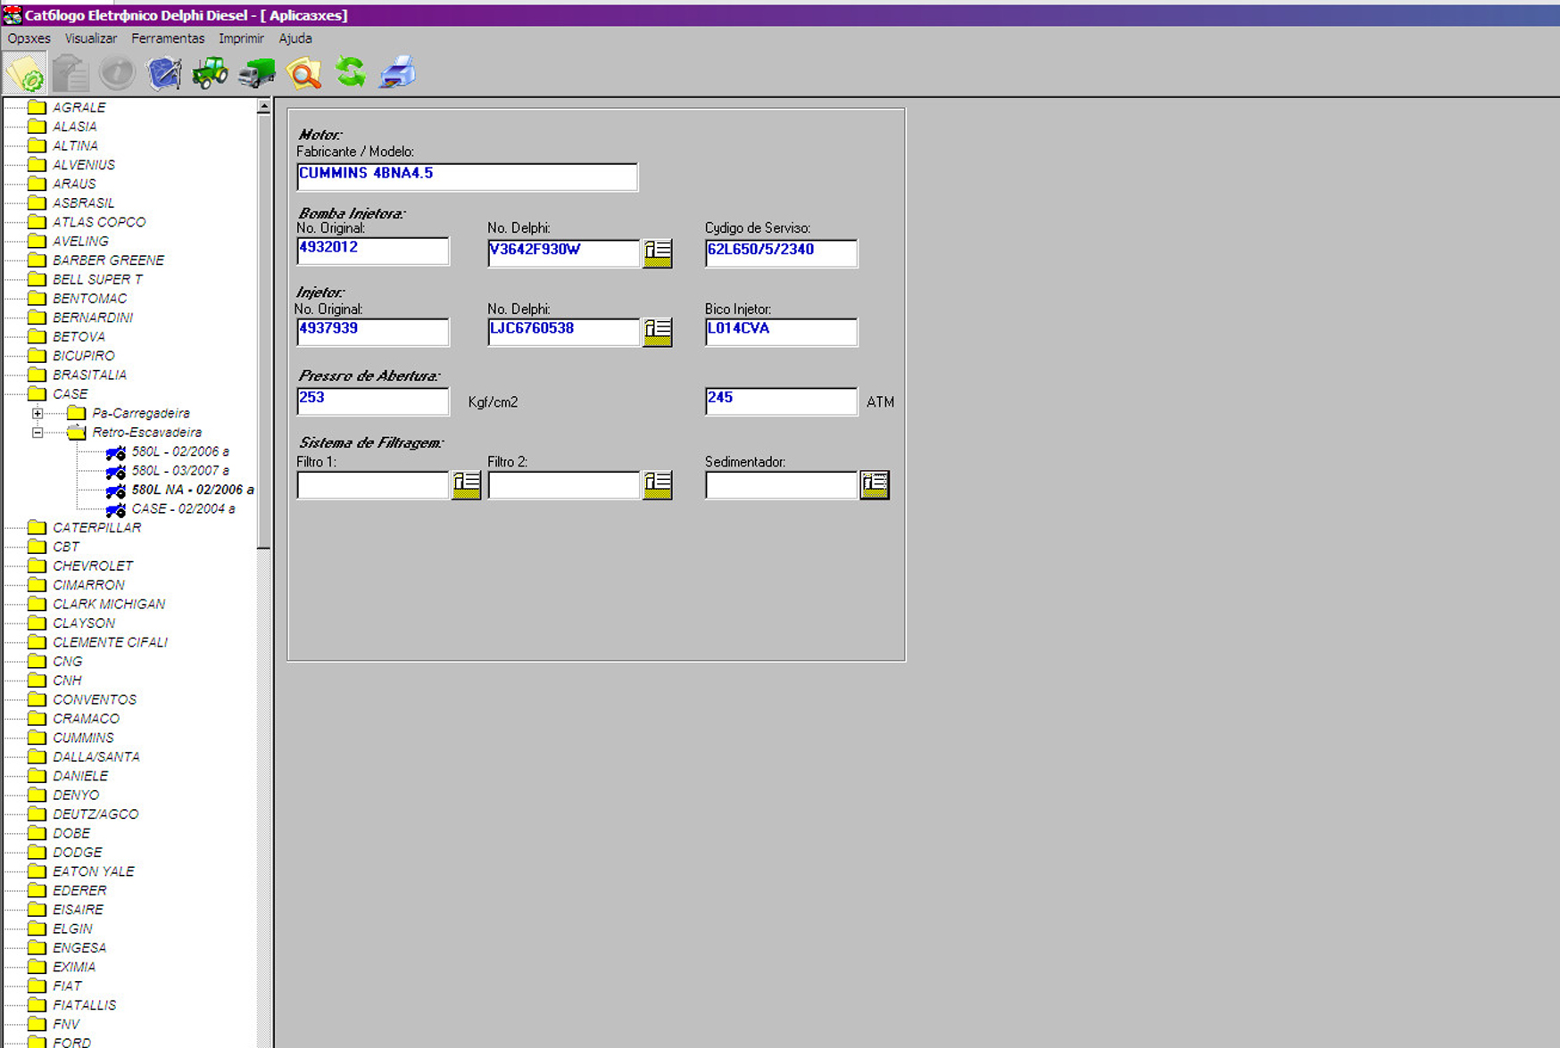
Task: Click the tree panel scroll up arrow
Action: (x=263, y=107)
